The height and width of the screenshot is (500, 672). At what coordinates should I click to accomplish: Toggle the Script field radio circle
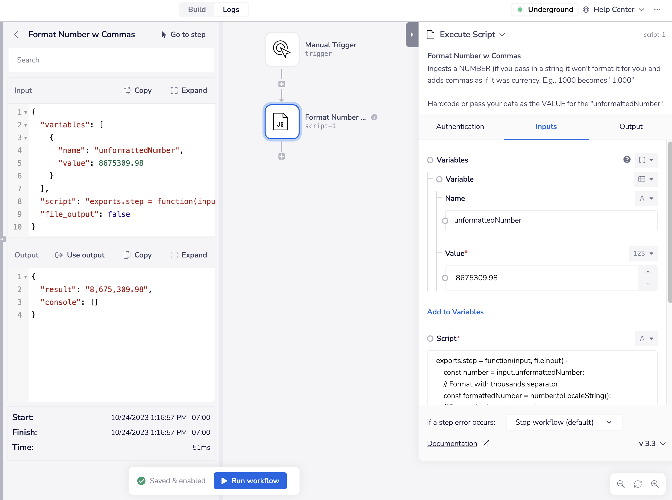point(430,338)
